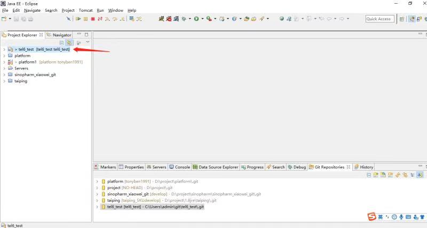
Task: Toggle Link with Editor in Project Explorer
Action: pos(69,43)
